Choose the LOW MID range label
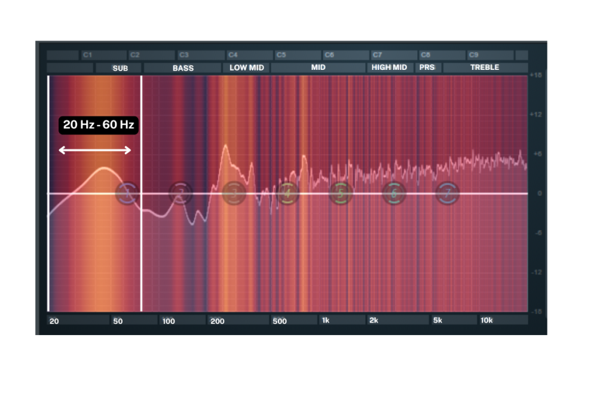This screenshot has height=408, width=612. 246,68
